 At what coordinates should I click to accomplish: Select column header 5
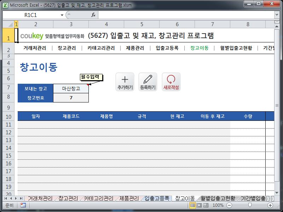tap(142, 24)
